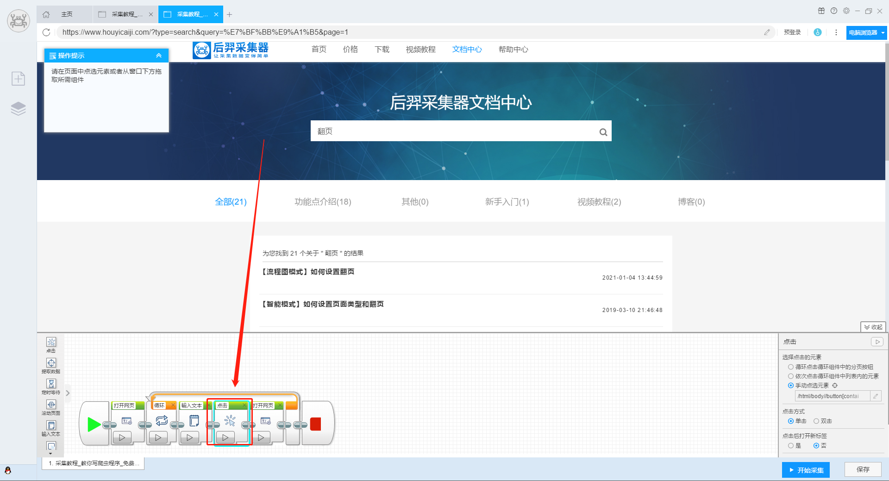Click the search magnifier in the 翻页 box
The width and height of the screenshot is (889, 481).
(603, 132)
